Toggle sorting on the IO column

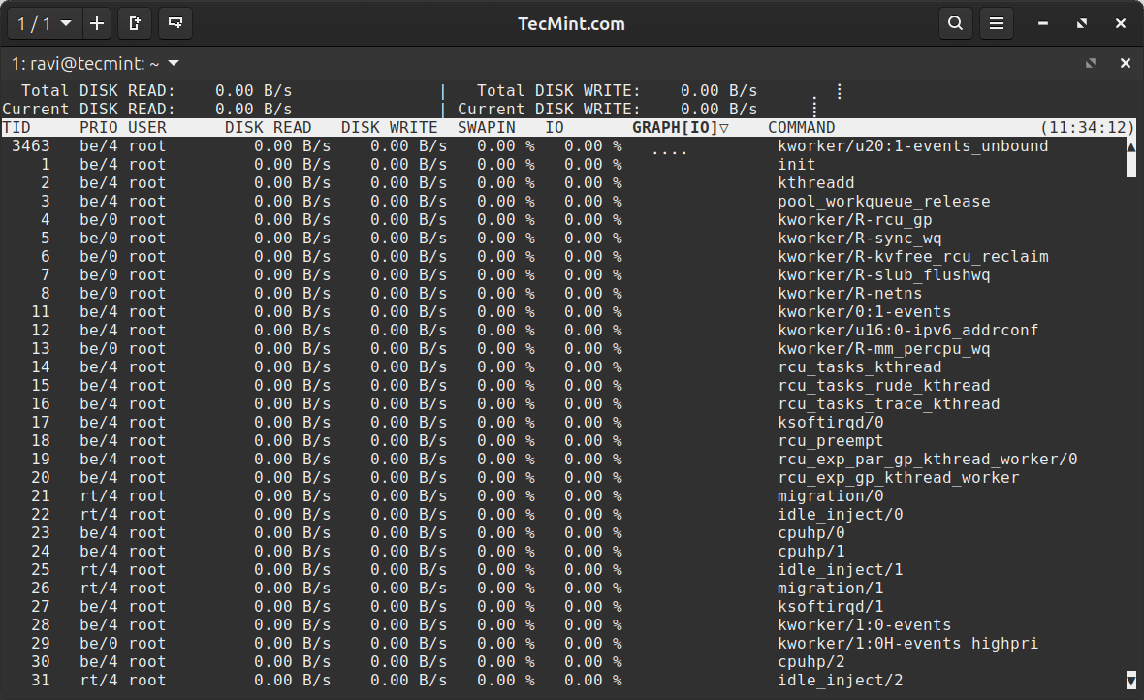point(554,127)
